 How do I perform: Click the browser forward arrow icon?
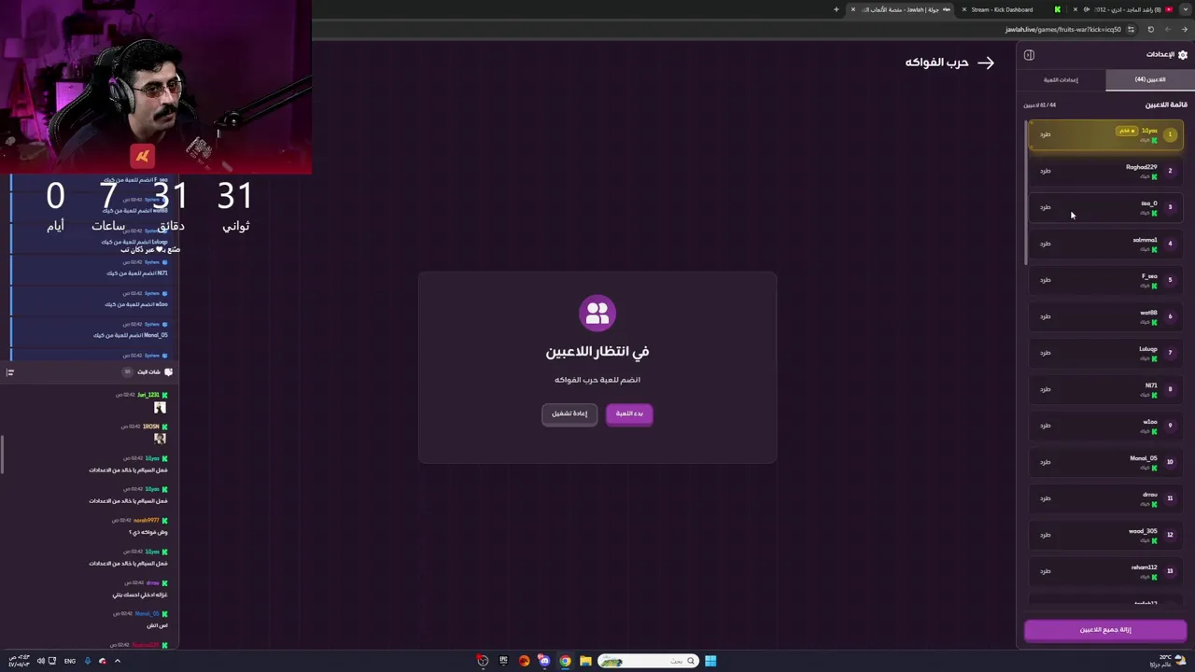pos(1167,29)
